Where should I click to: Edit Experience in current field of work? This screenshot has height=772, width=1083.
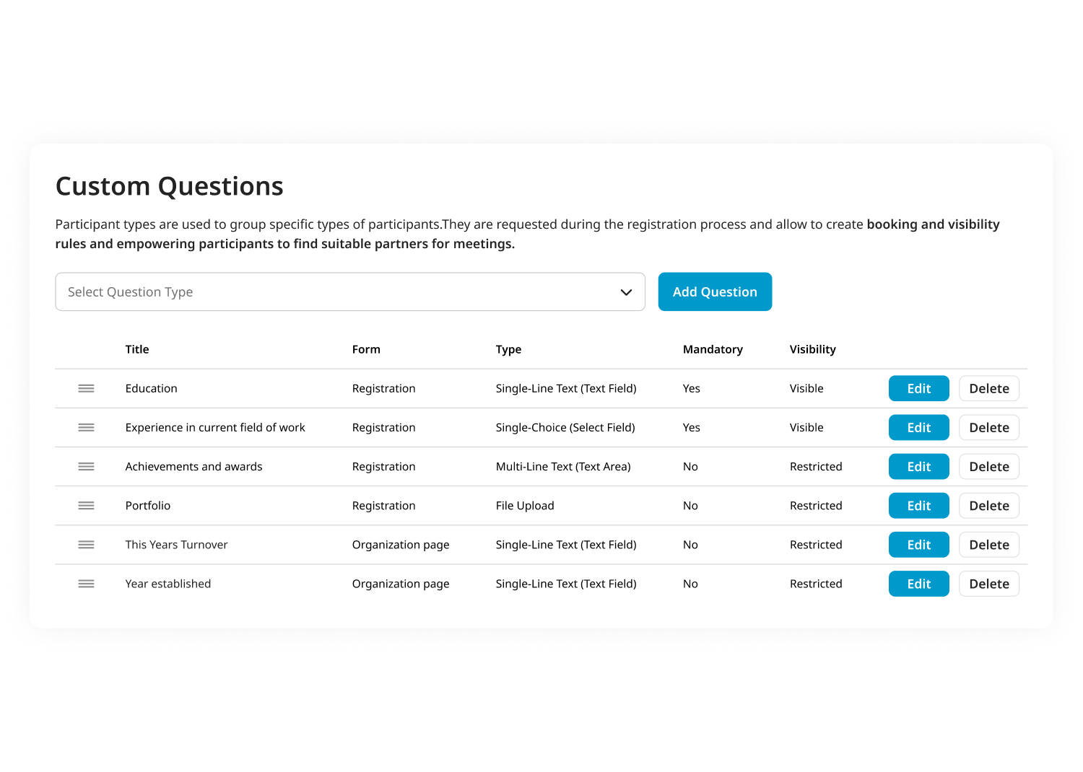pyautogui.click(x=918, y=427)
